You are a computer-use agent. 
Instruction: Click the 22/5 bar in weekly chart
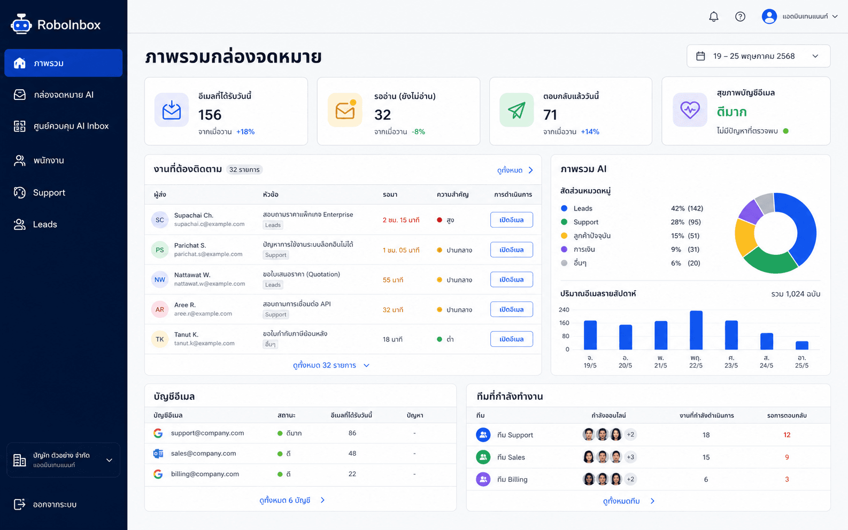696,330
